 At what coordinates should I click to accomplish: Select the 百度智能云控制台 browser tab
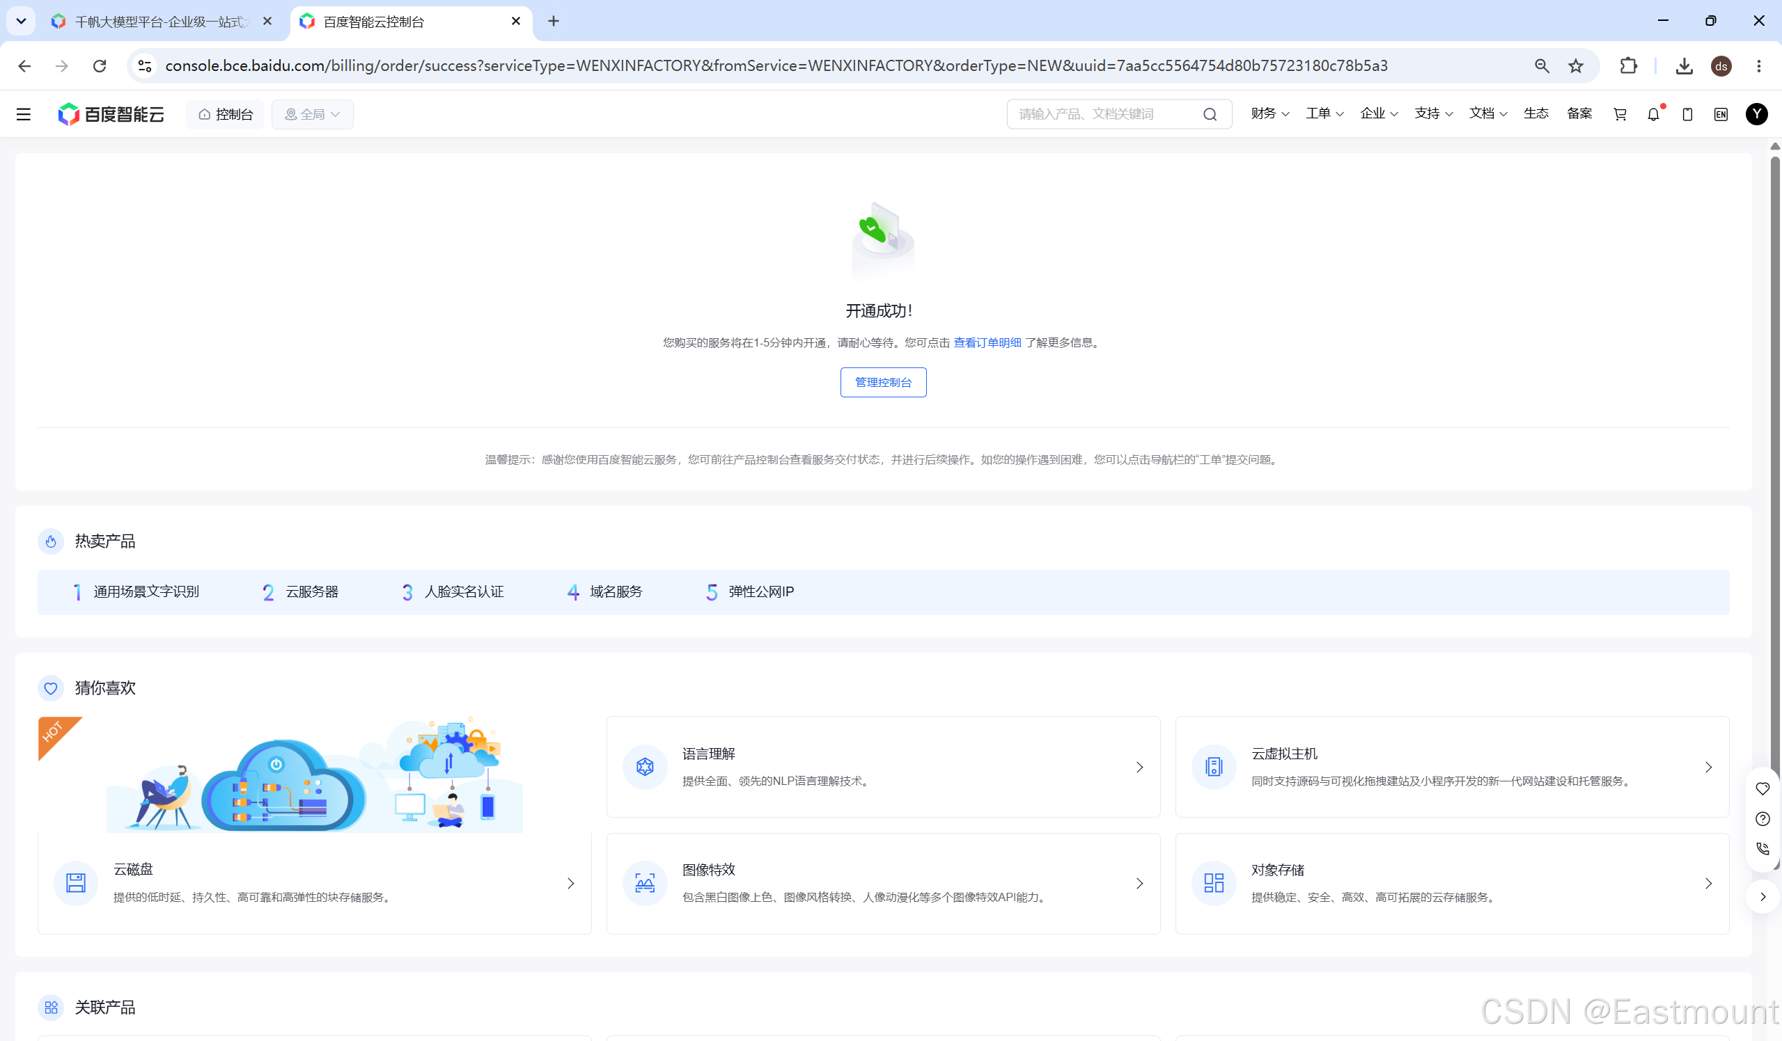point(410,21)
